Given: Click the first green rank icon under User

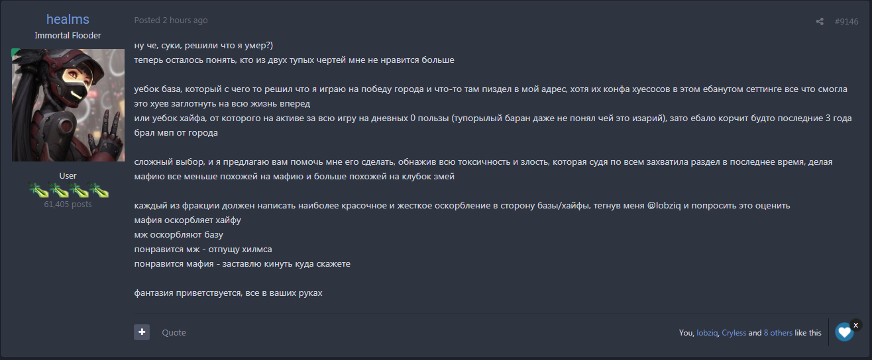Looking at the screenshot, I should (38, 190).
